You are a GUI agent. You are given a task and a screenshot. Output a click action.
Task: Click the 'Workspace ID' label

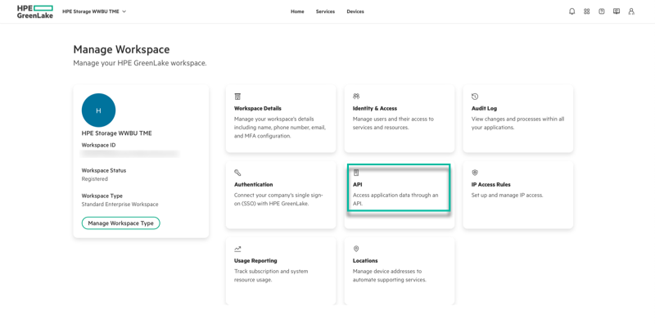98,146
